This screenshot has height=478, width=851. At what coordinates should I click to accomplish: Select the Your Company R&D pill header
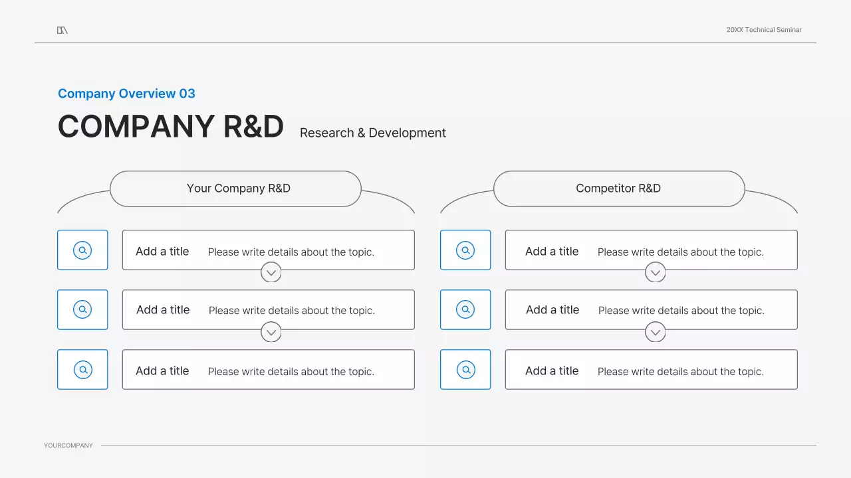[x=235, y=189]
